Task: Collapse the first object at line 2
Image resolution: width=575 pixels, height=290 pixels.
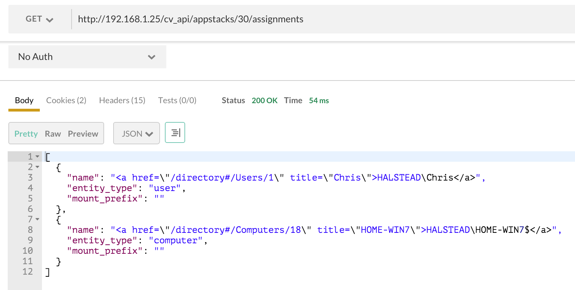Action: tap(37, 167)
